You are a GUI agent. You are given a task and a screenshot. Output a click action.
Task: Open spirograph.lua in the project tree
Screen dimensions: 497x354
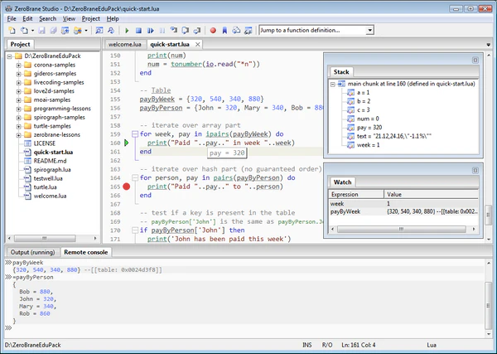(52, 170)
